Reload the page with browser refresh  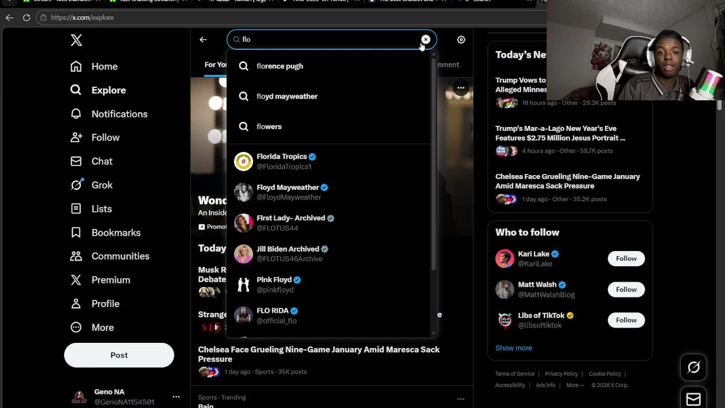coord(26,18)
